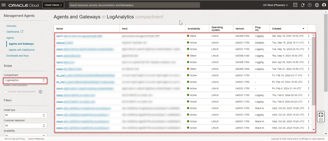Image resolution: width=328 pixels, height=141 pixels.
Task: Click Databas... plug-in cell for ebsprod
Action: click(x=261, y=43)
